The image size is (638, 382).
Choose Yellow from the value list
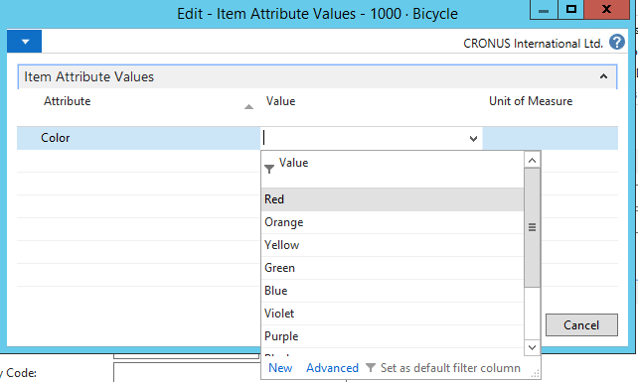pyautogui.click(x=393, y=245)
